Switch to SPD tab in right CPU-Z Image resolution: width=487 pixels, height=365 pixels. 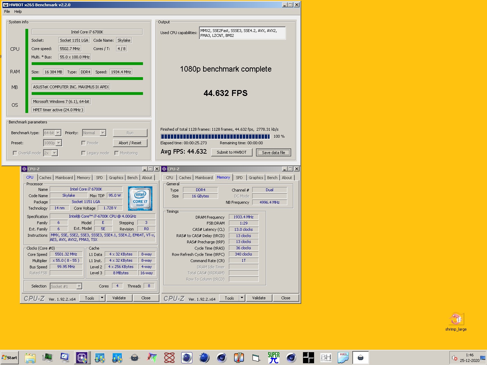pyautogui.click(x=239, y=178)
